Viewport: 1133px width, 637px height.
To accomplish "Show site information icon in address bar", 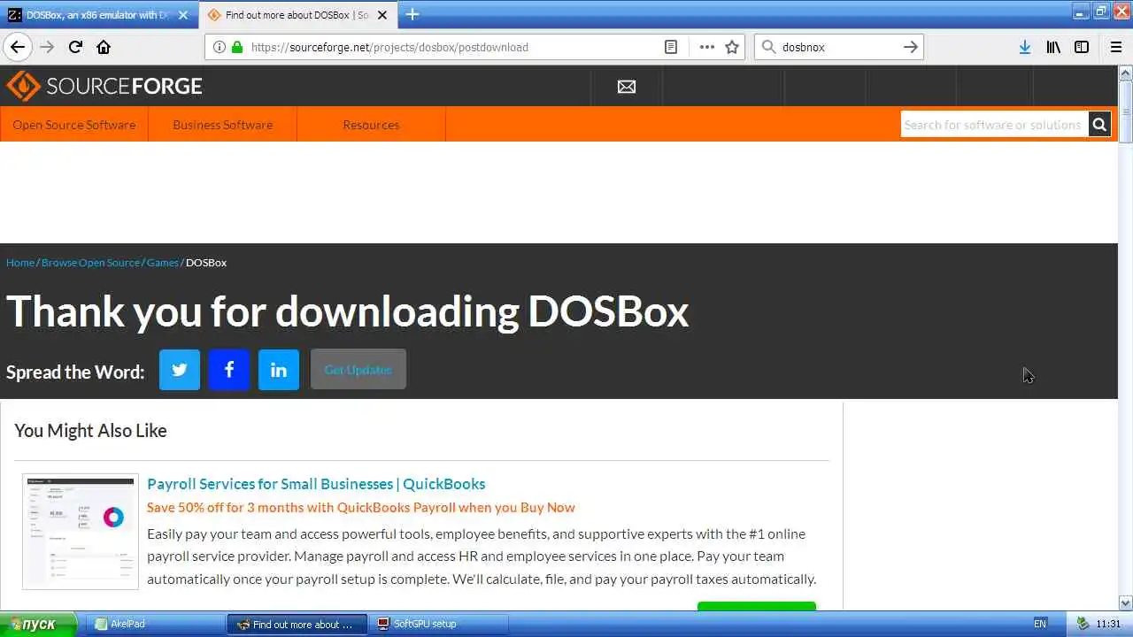I will 220,47.
